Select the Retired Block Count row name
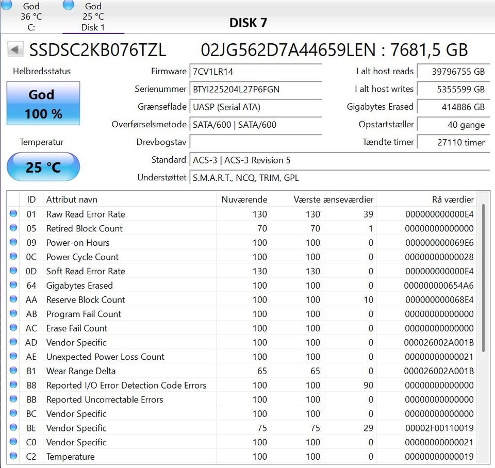This screenshot has height=468, width=495. pos(84,228)
